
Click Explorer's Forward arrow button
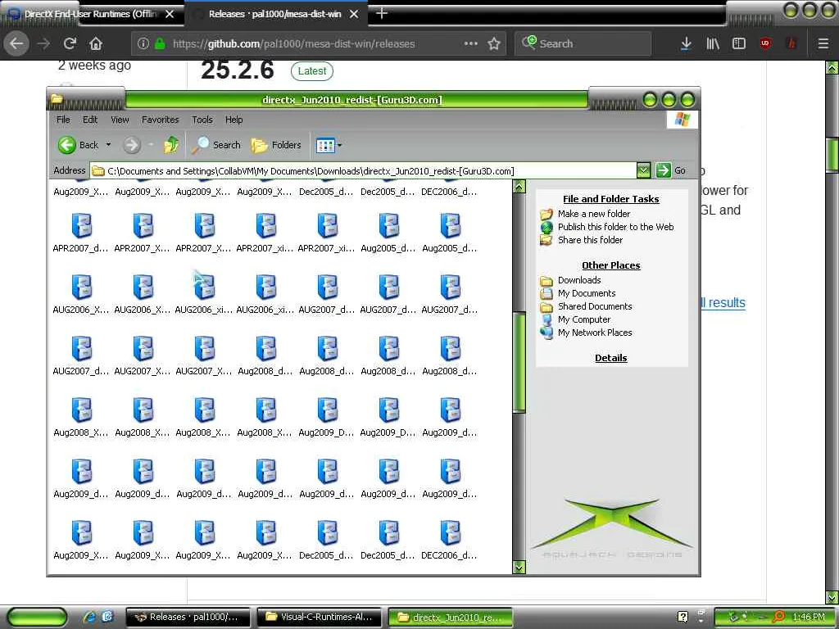tap(132, 145)
